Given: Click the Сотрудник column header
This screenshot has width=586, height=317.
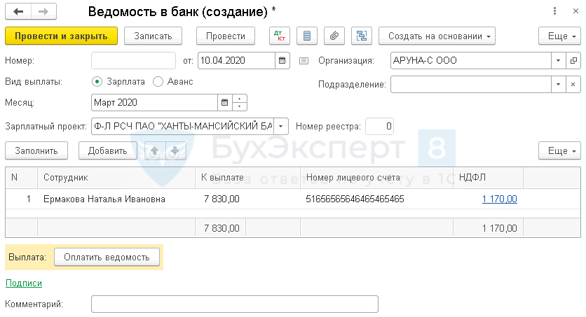Looking at the screenshot, I should [x=116, y=178].
